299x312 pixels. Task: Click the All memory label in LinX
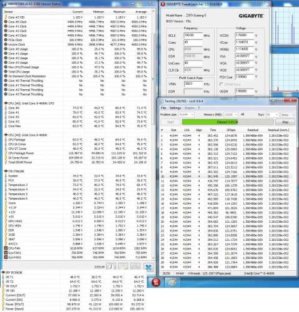[242, 114]
